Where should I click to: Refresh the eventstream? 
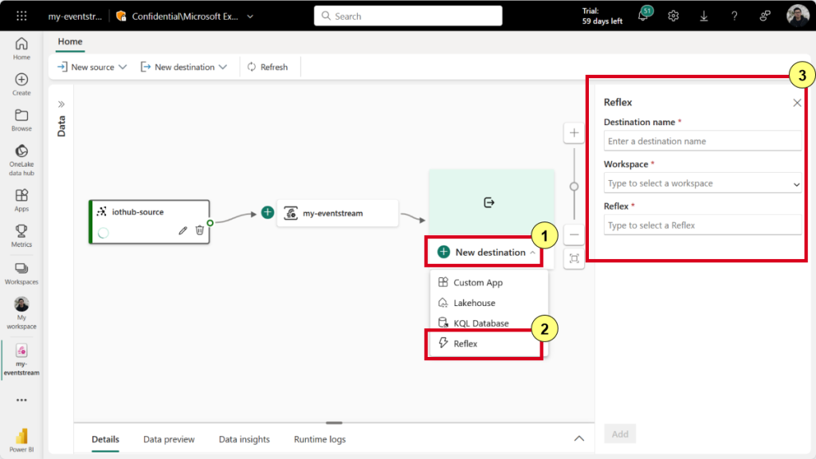pos(268,67)
